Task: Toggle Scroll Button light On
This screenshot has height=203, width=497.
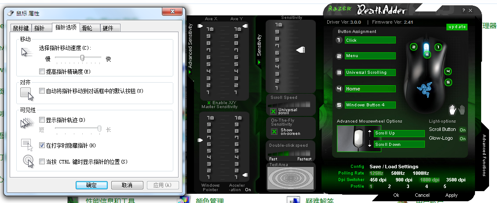Action: (463, 130)
